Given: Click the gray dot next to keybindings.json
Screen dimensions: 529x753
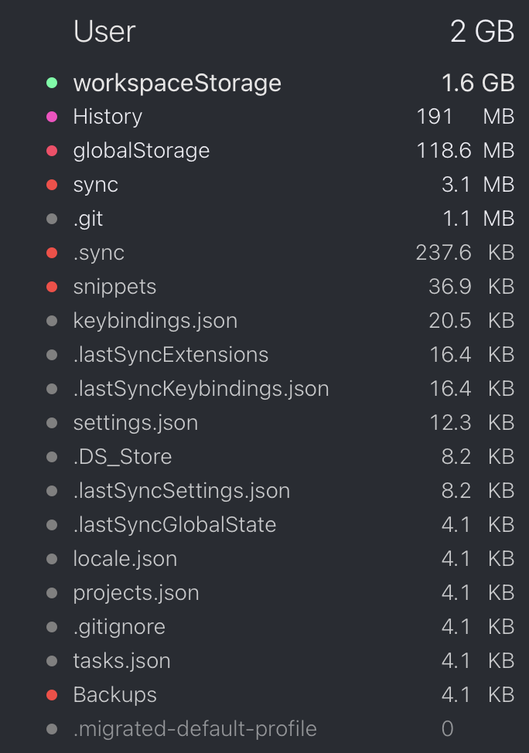Looking at the screenshot, I should pyautogui.click(x=51, y=320).
